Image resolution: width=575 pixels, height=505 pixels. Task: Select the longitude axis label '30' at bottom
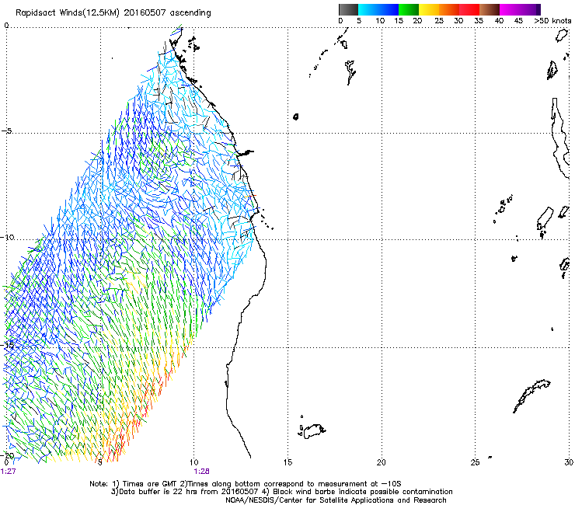[x=569, y=462]
